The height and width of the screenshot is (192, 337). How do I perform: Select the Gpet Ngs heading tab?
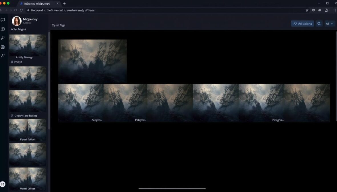point(58,25)
